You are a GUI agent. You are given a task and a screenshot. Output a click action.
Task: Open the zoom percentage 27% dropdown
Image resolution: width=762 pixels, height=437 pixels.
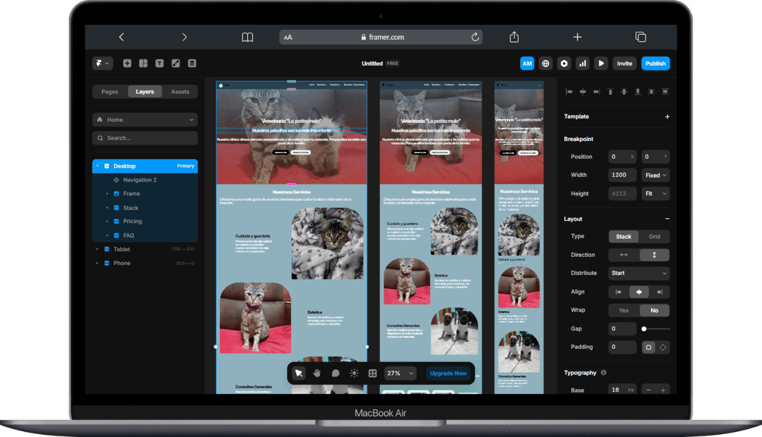point(400,373)
